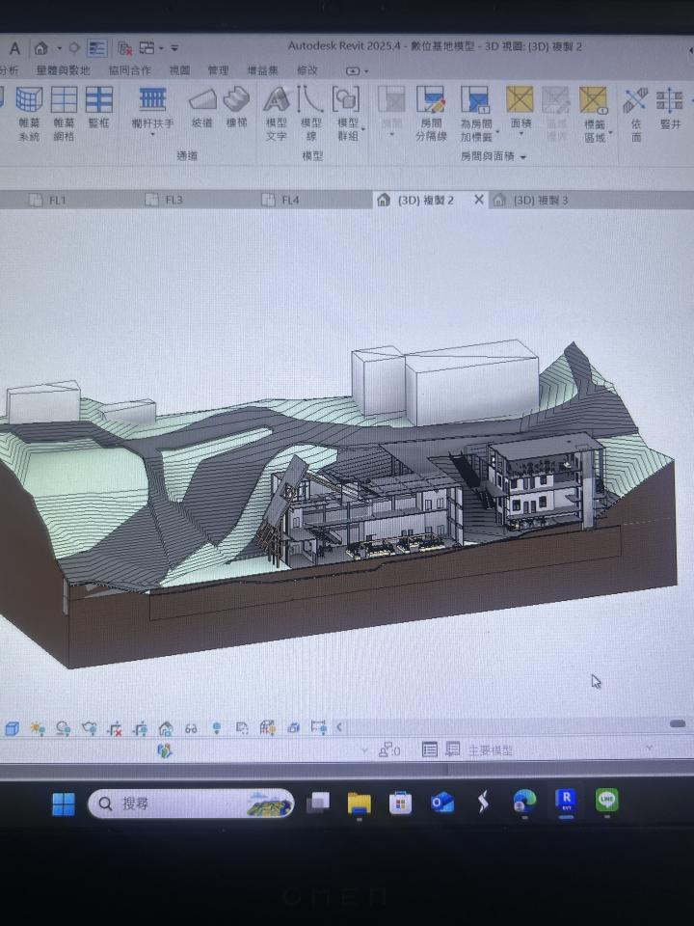This screenshot has width=694, height=926.
Task: Select the Tag Area (標籤區域) tool
Action: pos(595,114)
